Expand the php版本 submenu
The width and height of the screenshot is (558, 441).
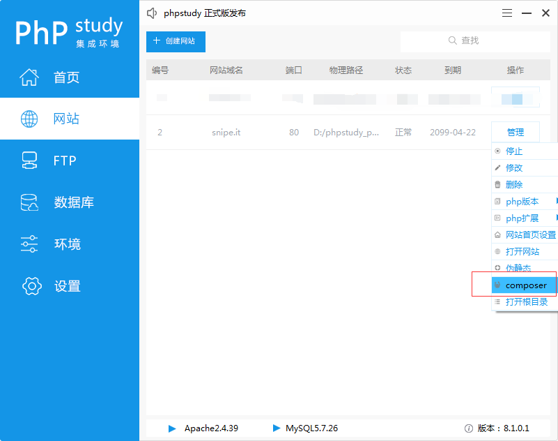click(524, 201)
